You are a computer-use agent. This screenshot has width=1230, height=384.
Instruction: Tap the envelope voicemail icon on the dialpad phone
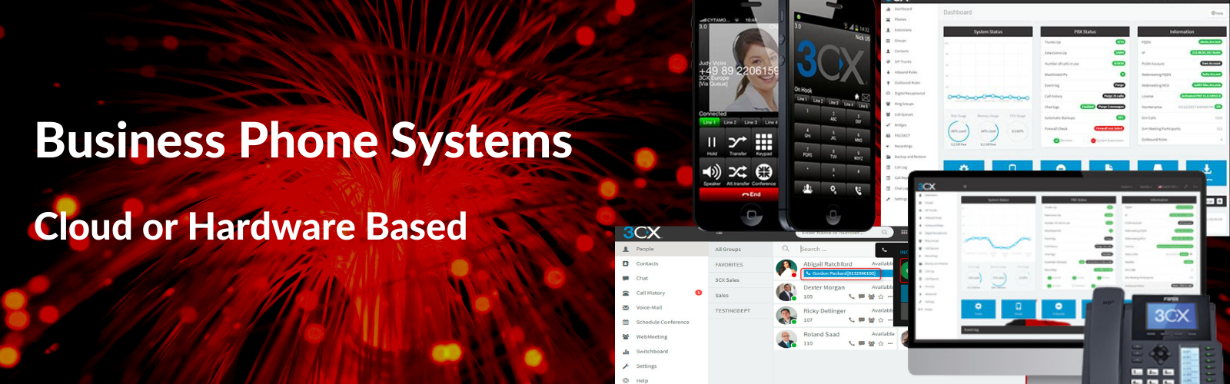[x=865, y=97]
